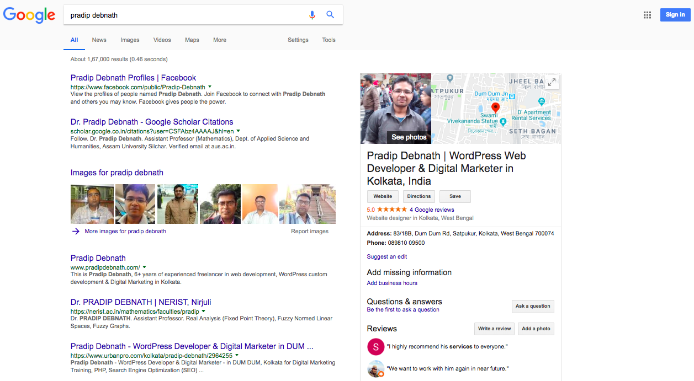Click the blue search magnifier icon

[x=330, y=15]
